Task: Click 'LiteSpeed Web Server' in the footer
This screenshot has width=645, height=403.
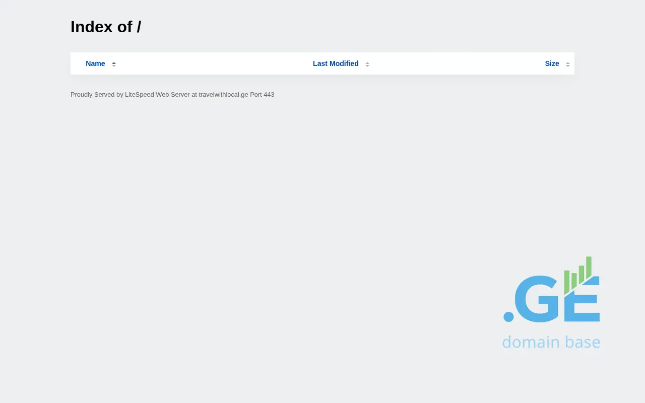Action: click(x=157, y=95)
